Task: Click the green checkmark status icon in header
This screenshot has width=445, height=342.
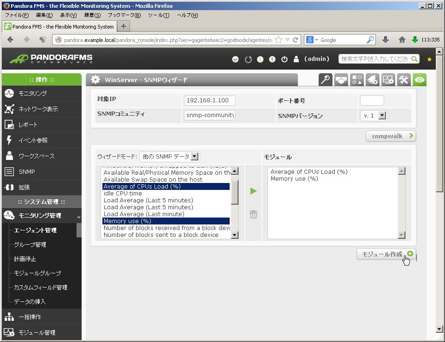Action: 235,59
